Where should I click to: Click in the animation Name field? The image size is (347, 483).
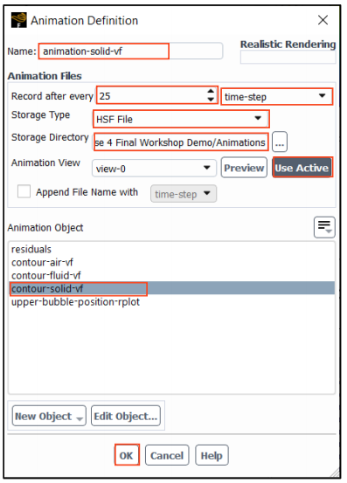point(130,52)
